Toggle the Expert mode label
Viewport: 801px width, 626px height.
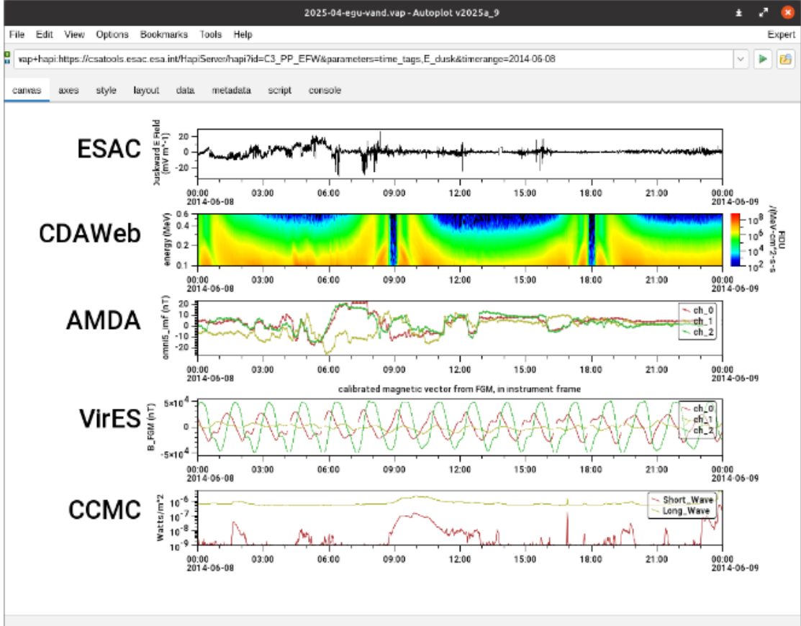tap(780, 33)
